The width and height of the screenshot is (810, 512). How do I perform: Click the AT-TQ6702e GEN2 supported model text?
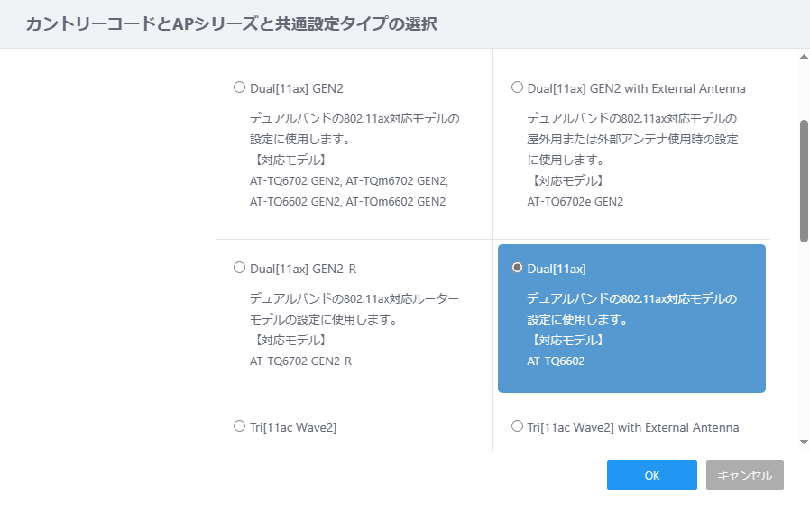[x=575, y=201]
